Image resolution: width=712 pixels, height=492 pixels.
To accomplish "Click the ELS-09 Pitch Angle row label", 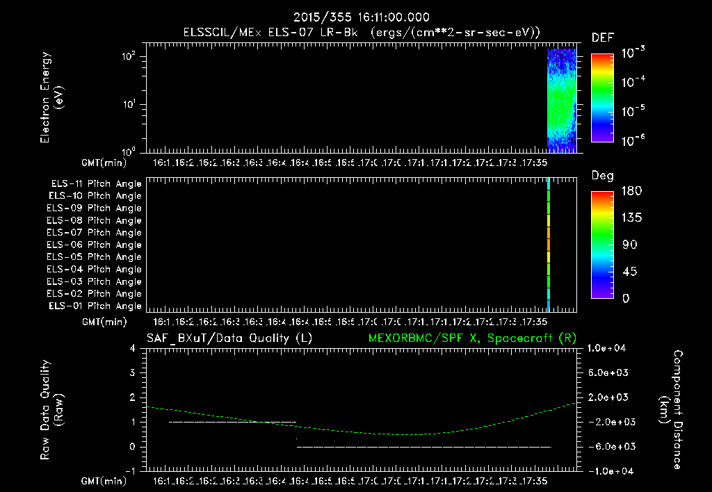I will coord(94,208).
